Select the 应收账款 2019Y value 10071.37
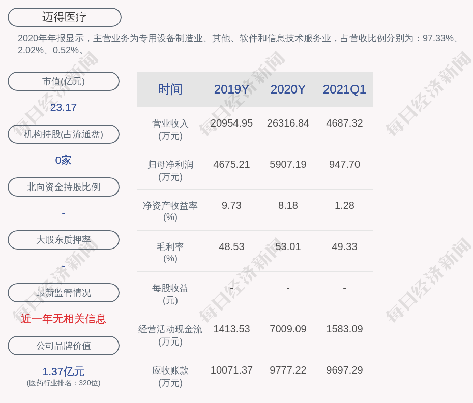The width and height of the screenshot is (473, 403). pyautogui.click(x=231, y=370)
